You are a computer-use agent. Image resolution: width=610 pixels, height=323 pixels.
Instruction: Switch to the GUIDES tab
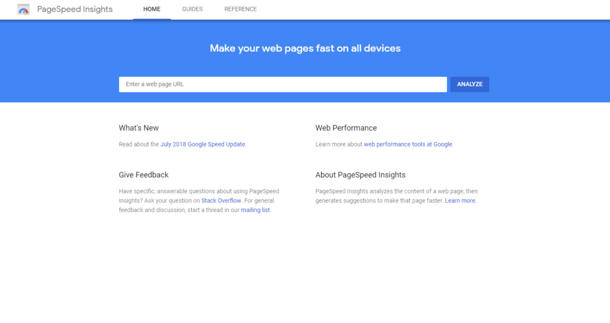[192, 10]
